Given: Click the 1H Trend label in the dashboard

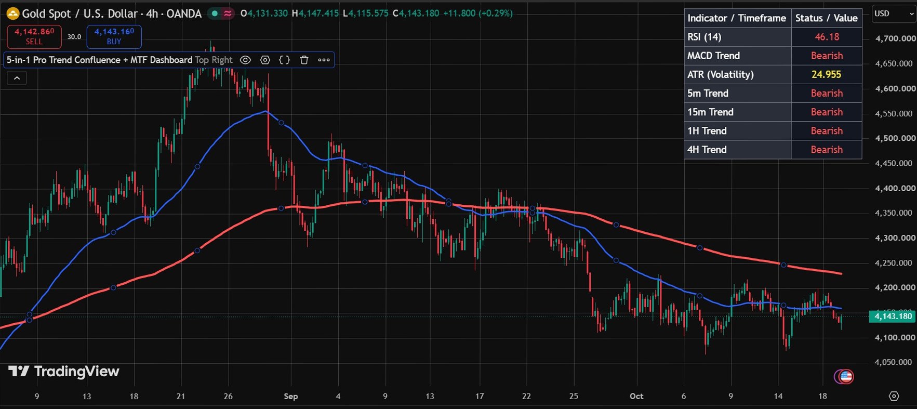Looking at the screenshot, I should (707, 131).
